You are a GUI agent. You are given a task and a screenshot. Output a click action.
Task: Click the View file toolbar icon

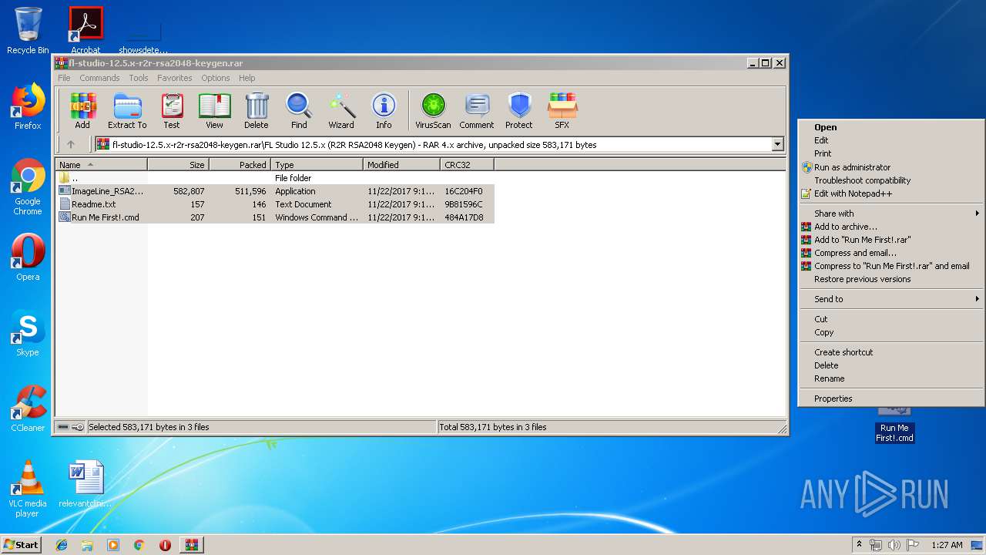[214, 111]
